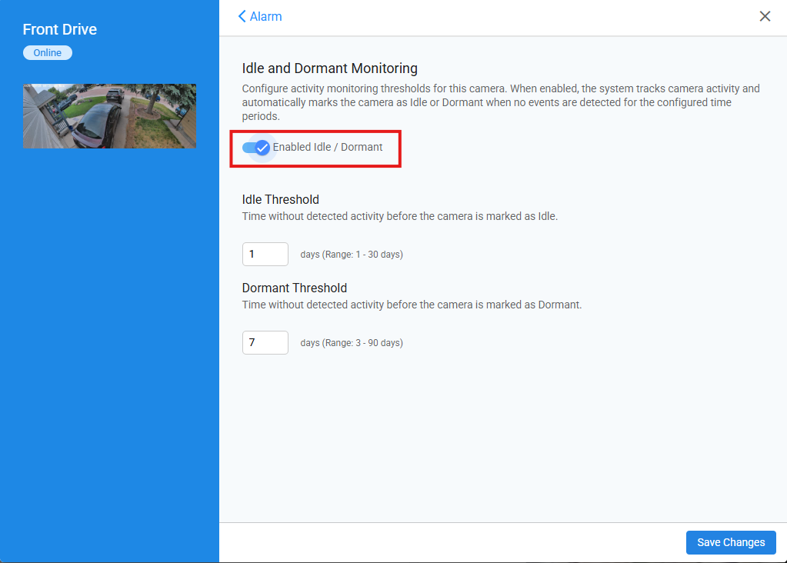Click the marked as Dormant description text
787x563 pixels.
coord(412,305)
